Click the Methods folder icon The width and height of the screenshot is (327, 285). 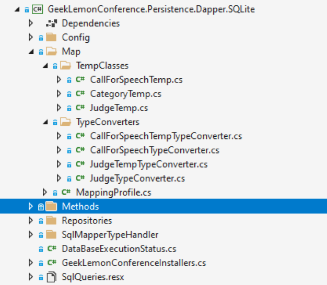[51, 207]
